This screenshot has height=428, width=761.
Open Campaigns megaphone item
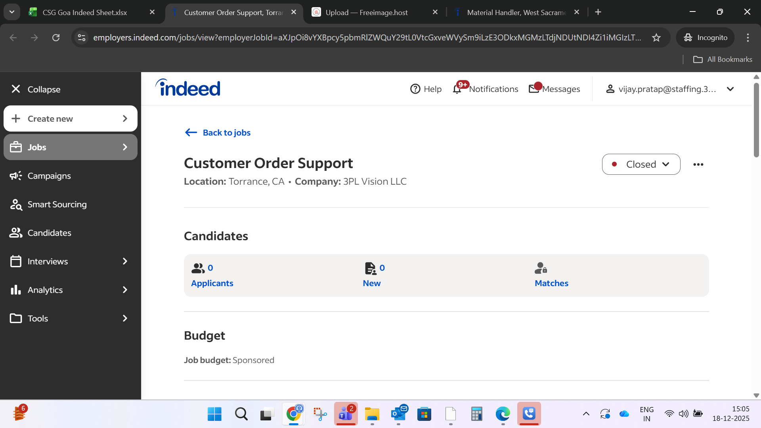pos(49,176)
